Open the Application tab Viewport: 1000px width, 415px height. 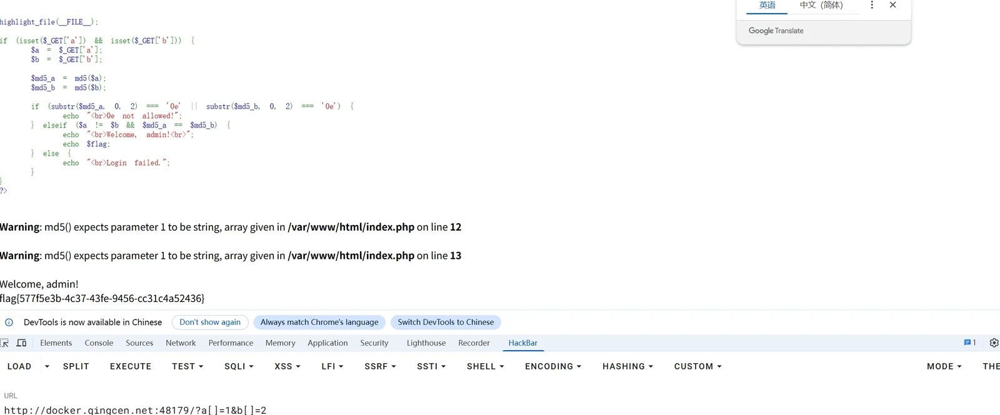tap(327, 343)
